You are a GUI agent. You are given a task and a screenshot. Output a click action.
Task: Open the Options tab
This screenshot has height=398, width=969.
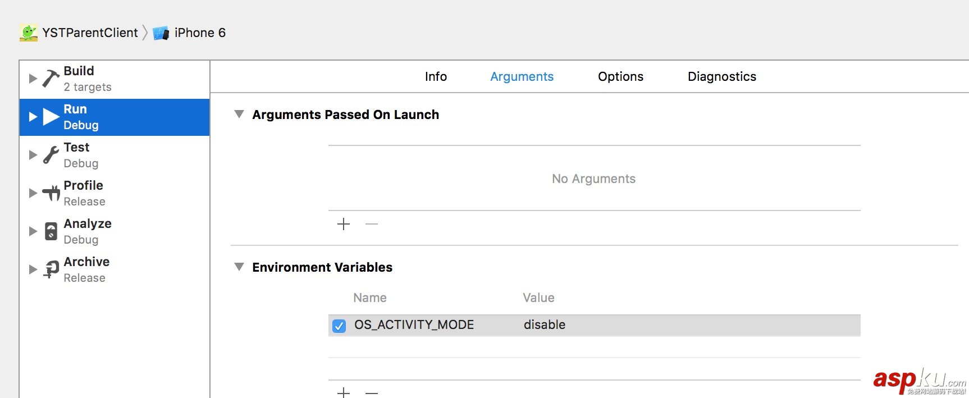pos(620,77)
